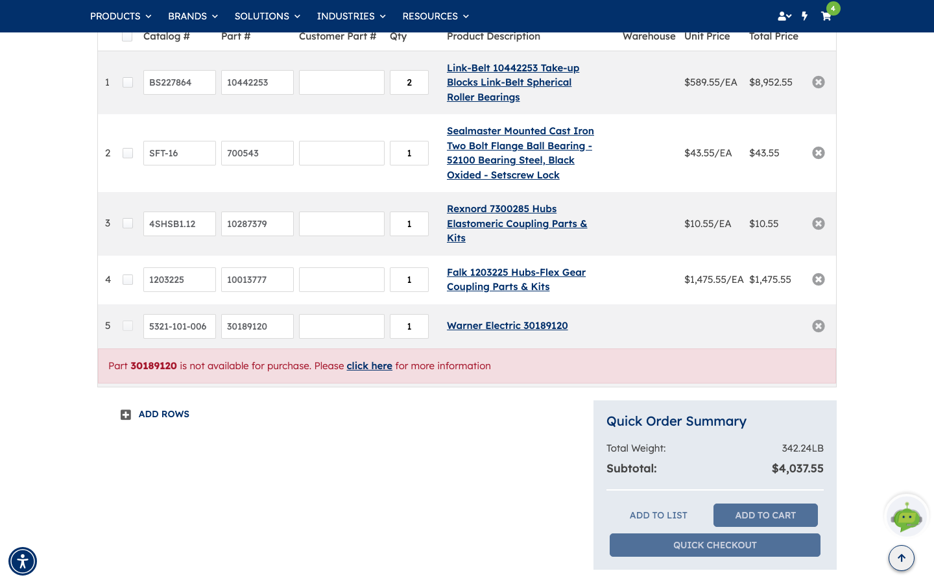Click the Quick Order Summary heading
The image size is (934, 584).
tap(677, 421)
